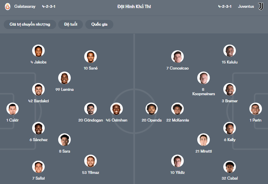
Task: Click the Đội Hình Khả Thi heading
Action: [x=134, y=6]
